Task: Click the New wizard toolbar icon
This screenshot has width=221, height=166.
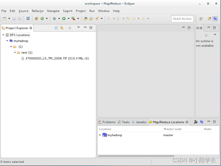Action: pyautogui.click(x=4, y=19)
